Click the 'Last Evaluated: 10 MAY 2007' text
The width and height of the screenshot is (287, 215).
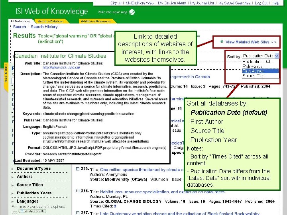tap(39, 160)
